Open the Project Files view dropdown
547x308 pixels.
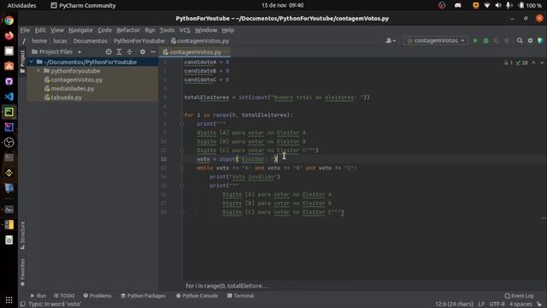click(56, 51)
